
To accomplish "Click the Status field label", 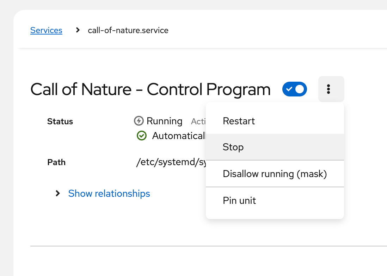I will tap(60, 121).
